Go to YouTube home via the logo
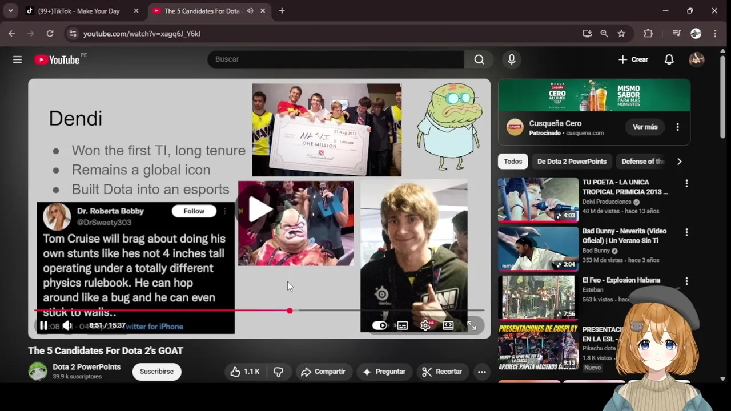 57,59
